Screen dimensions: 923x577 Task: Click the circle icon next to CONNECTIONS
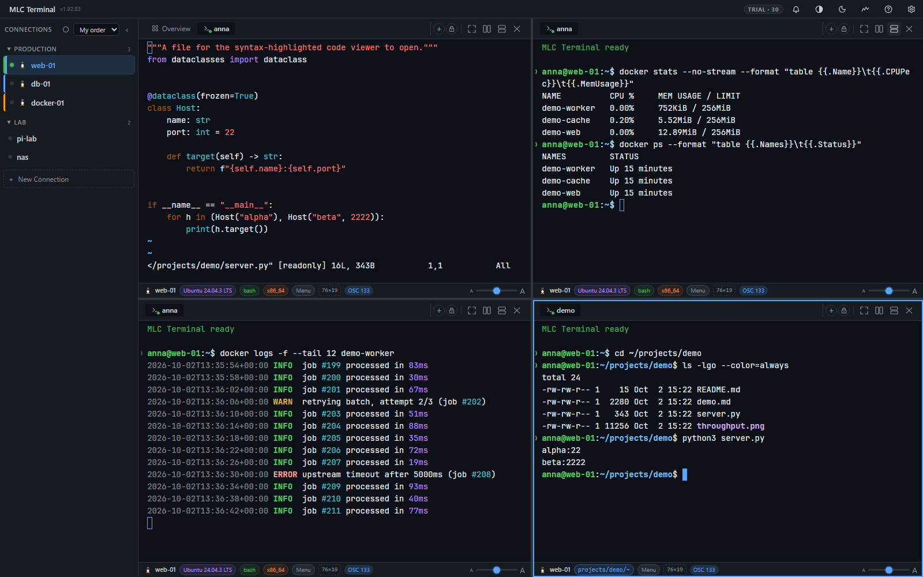(x=66, y=29)
